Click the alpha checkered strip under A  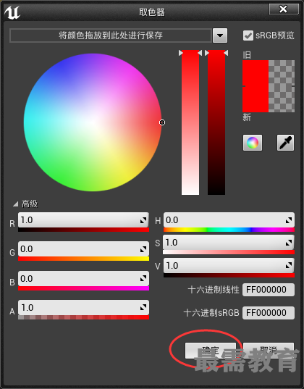click(83, 317)
